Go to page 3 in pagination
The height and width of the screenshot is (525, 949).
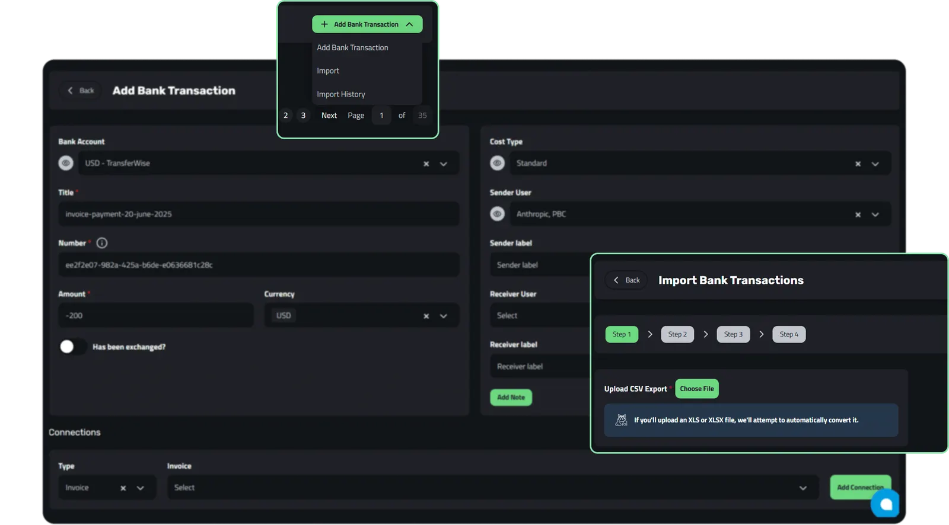303,116
